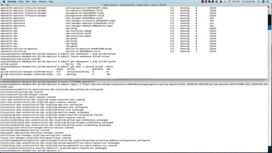Viewport: 272px width, 153px height.
Task: Click the Wi-Fi status icon
Action: pyautogui.click(x=229, y=2)
